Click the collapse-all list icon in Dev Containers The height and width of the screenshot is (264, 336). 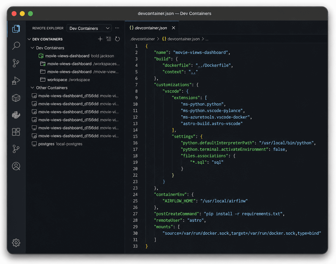point(109,39)
